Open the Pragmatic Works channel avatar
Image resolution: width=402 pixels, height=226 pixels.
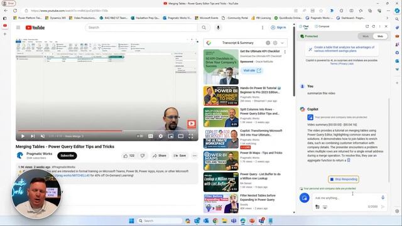click(20, 156)
